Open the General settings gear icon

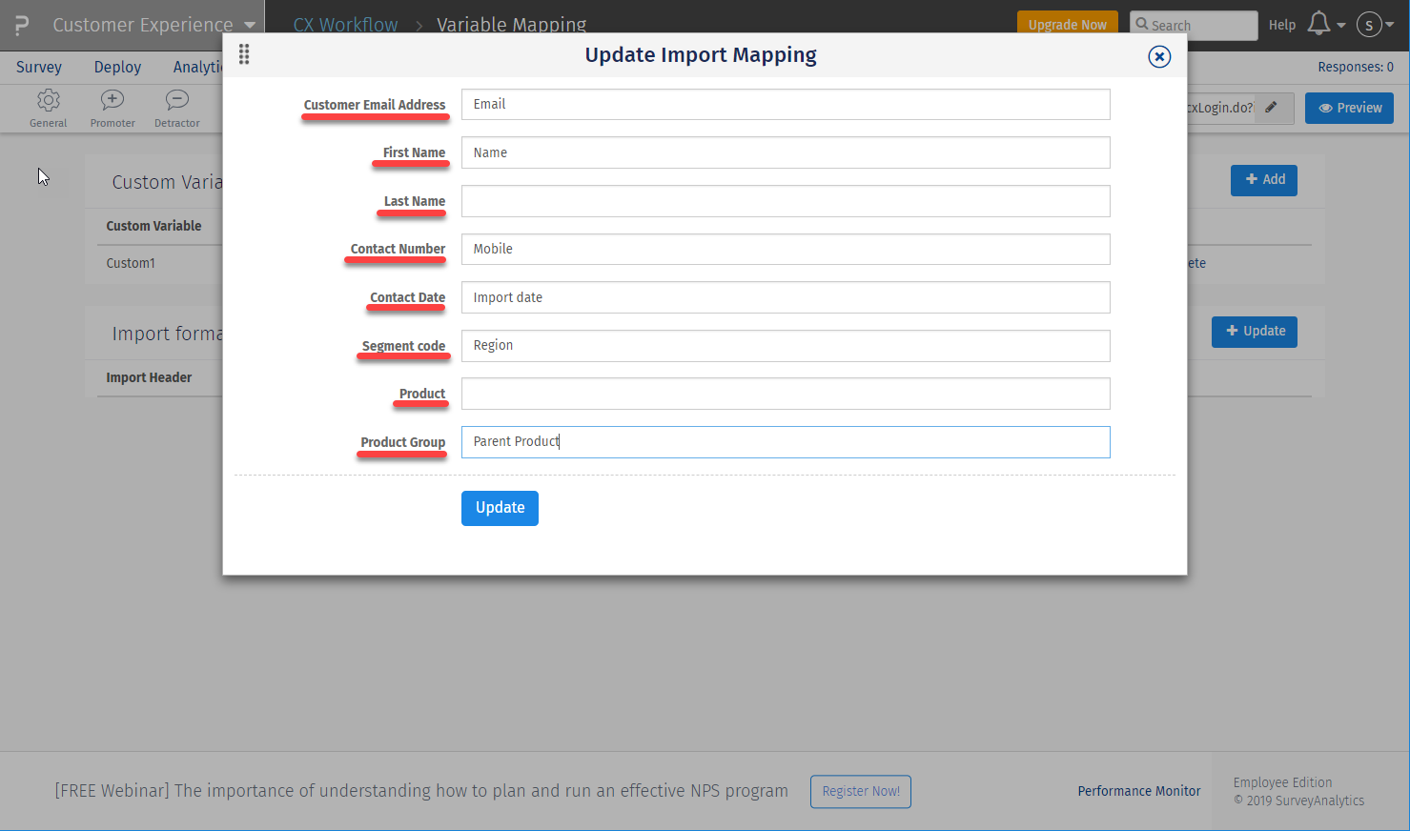(48, 108)
